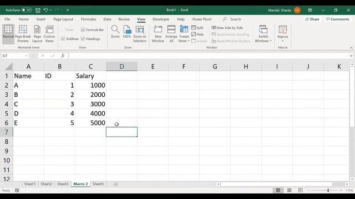Screen dimensions: 355x199
Task: Open Custom Views dialog
Action: [x=49, y=34]
